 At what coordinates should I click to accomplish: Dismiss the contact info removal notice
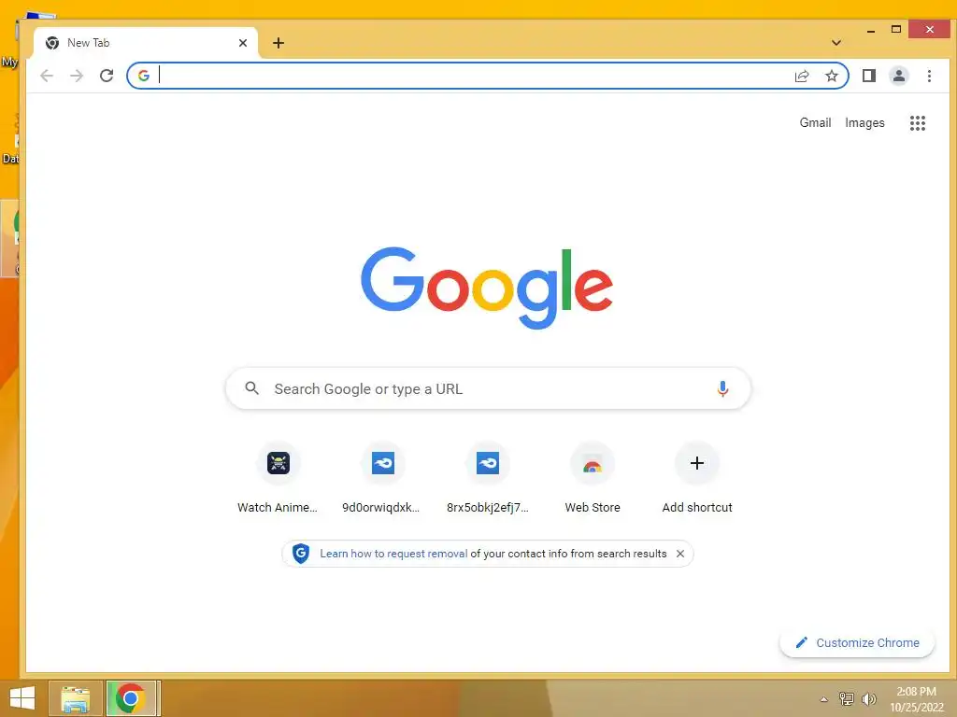[680, 554]
